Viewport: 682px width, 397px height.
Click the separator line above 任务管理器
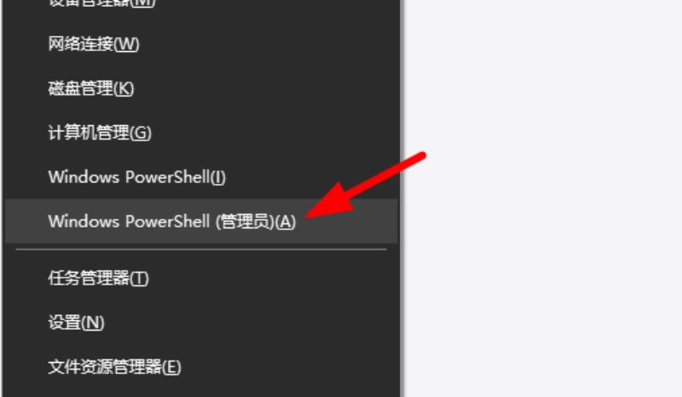tap(201, 250)
